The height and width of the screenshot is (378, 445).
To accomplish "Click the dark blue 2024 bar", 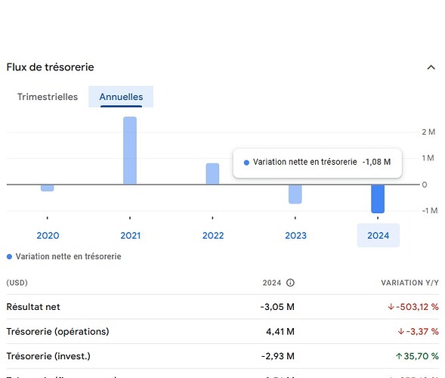I will [x=378, y=199].
